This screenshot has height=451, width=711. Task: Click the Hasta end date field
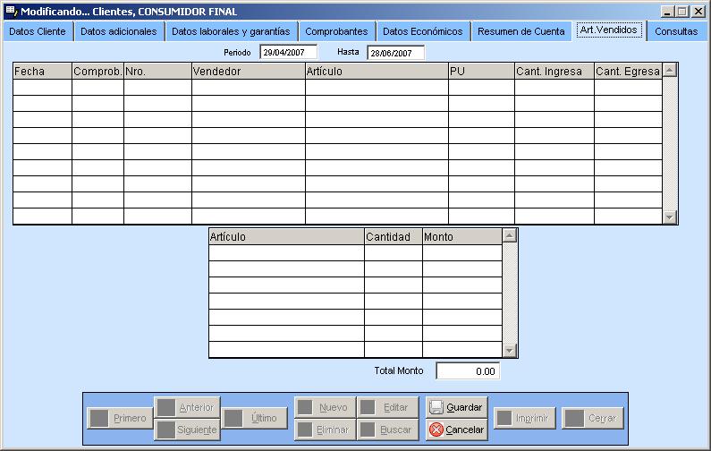click(x=395, y=53)
